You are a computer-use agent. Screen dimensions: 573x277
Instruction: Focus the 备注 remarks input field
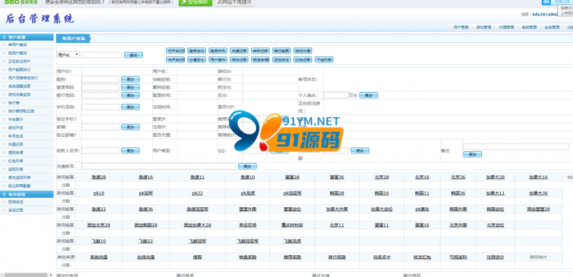516,146
